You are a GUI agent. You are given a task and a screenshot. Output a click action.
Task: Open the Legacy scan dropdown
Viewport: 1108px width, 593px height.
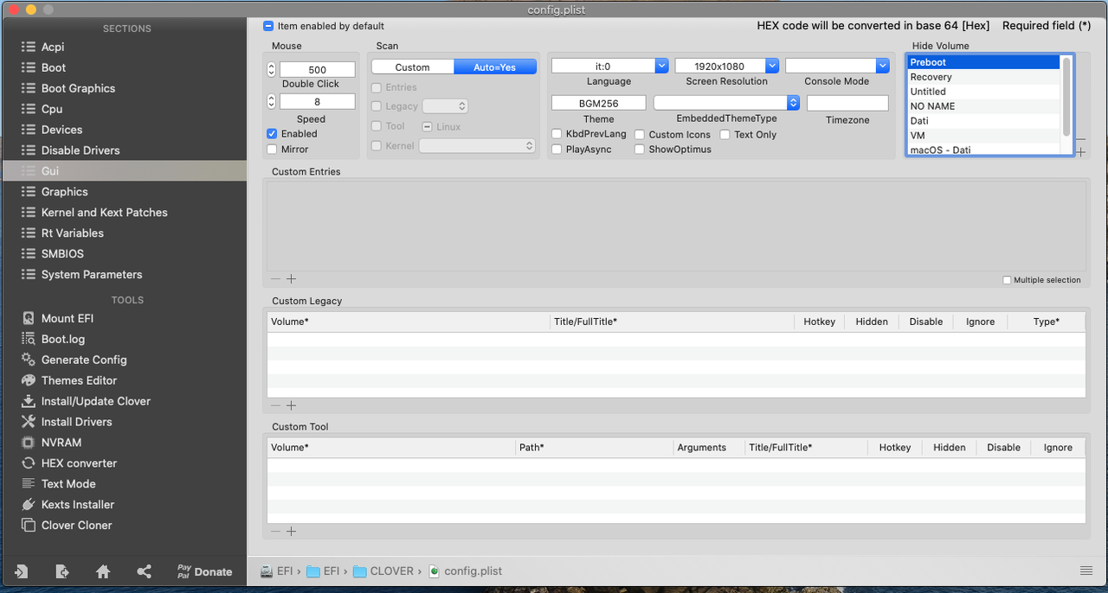[445, 106]
